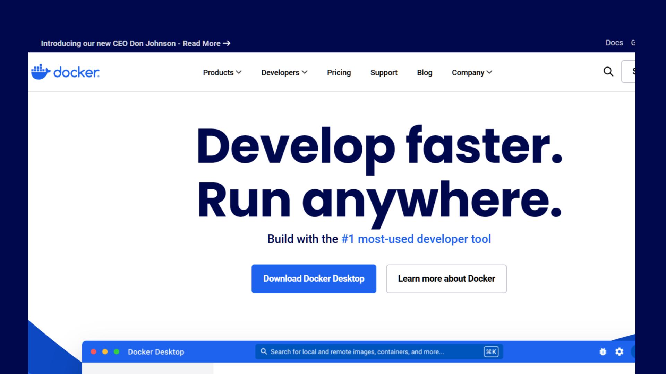
Task: Expand the Developers dropdown menu
Action: (x=284, y=72)
